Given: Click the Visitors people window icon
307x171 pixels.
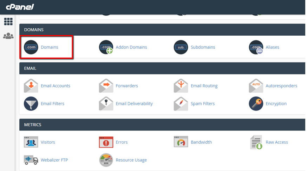Looking at the screenshot, I should coord(31,142).
